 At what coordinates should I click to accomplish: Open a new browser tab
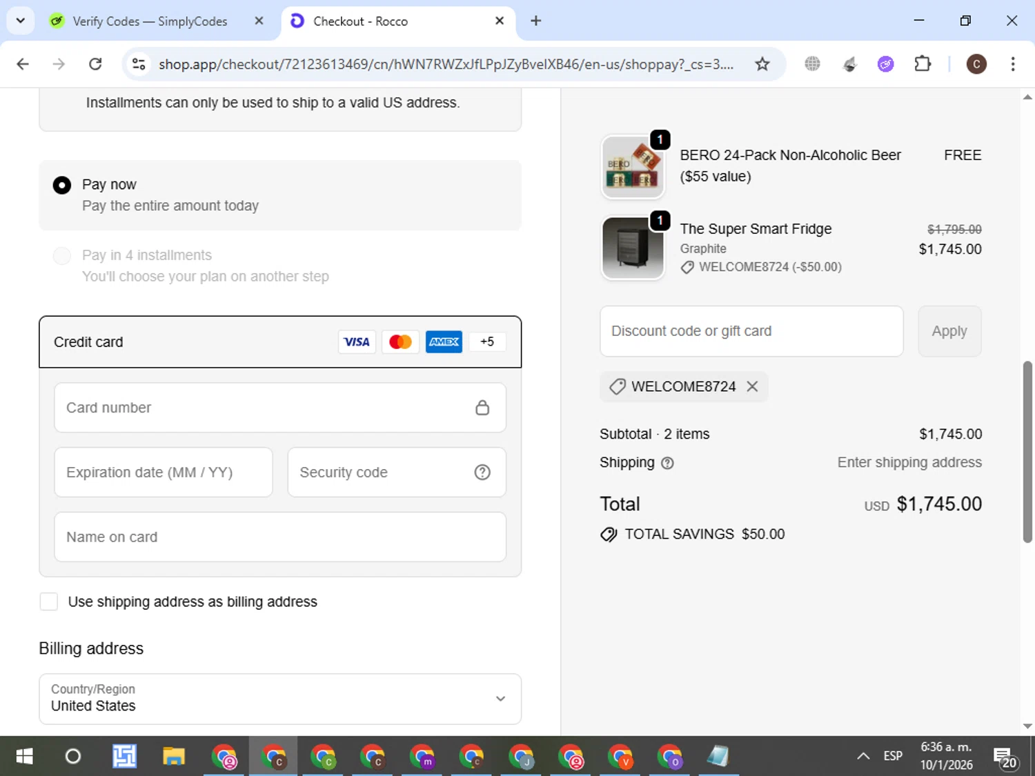pyautogui.click(x=535, y=21)
